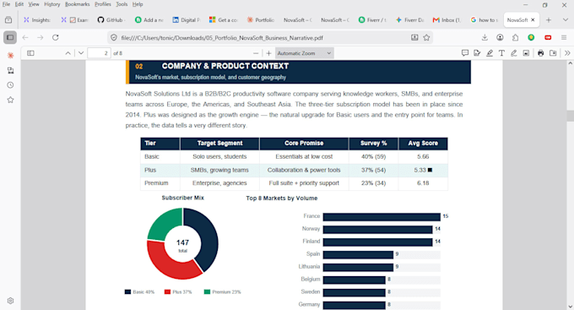
Task: Go forward with the forward arrow
Action: point(41,37)
